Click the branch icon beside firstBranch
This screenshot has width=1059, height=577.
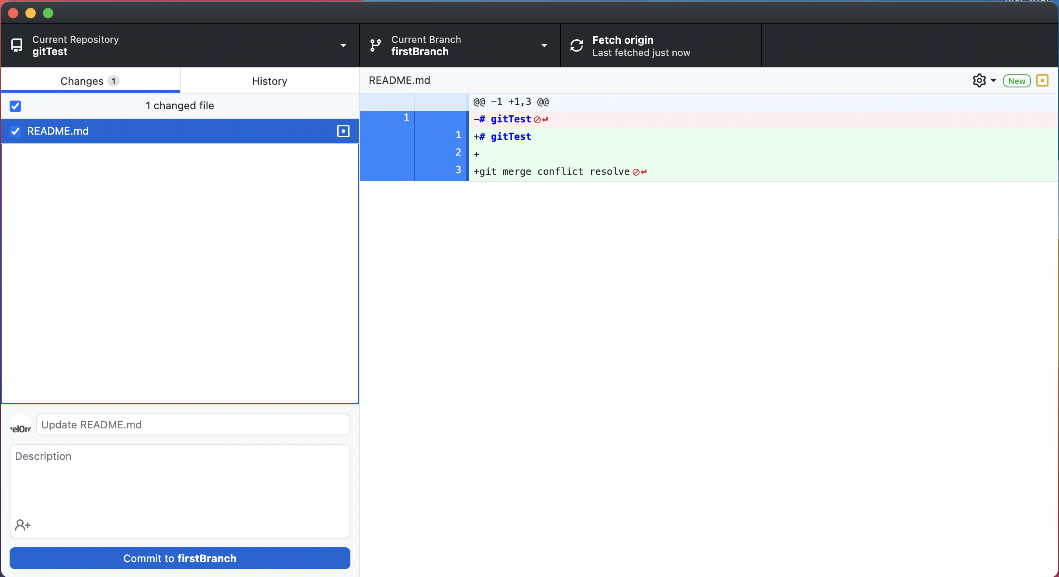pyautogui.click(x=375, y=45)
